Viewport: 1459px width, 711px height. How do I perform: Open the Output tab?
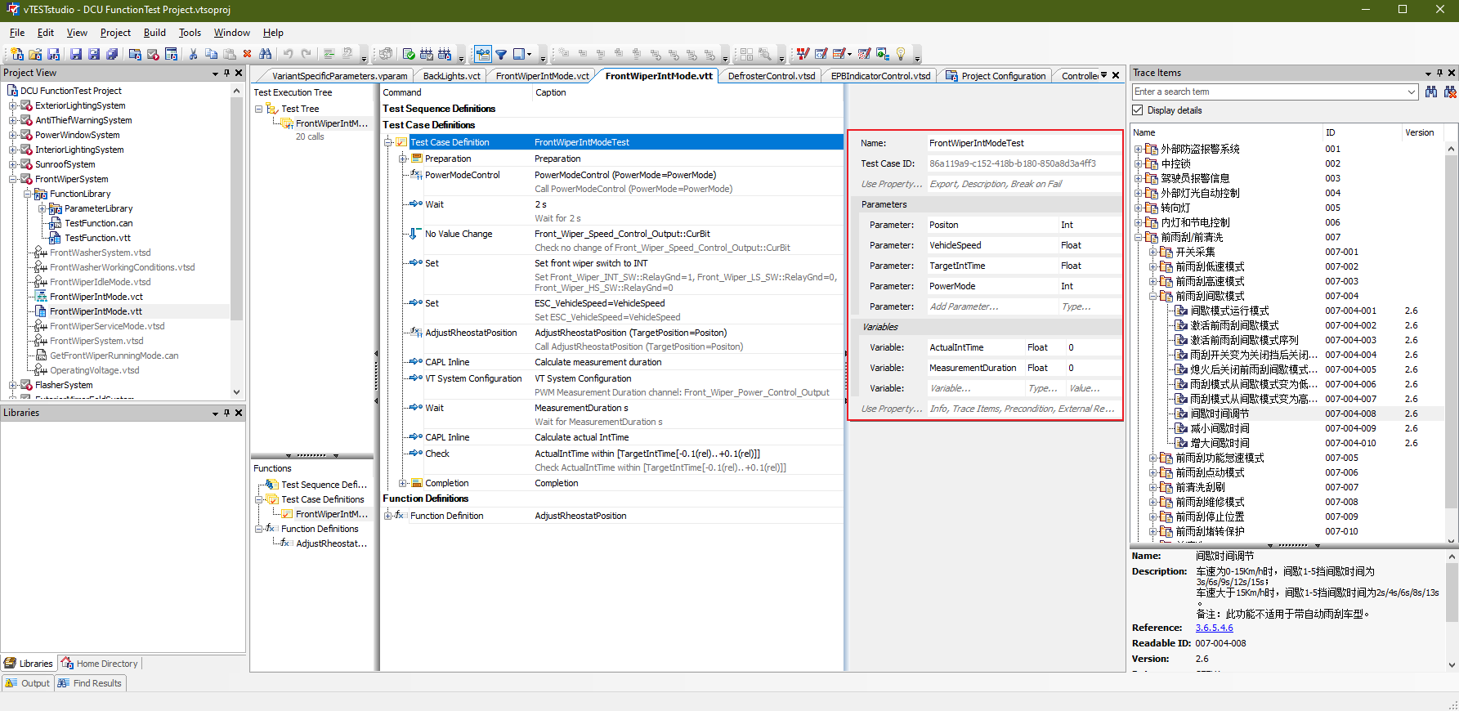[28, 683]
